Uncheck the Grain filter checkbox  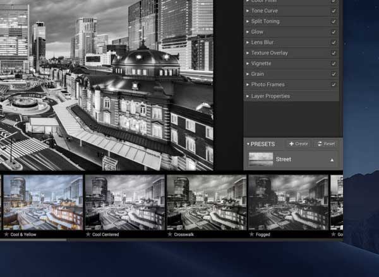click(x=334, y=74)
